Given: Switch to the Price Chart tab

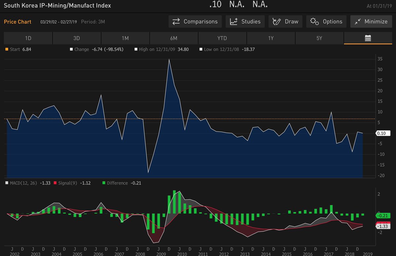Looking at the screenshot, I should coord(17,21).
